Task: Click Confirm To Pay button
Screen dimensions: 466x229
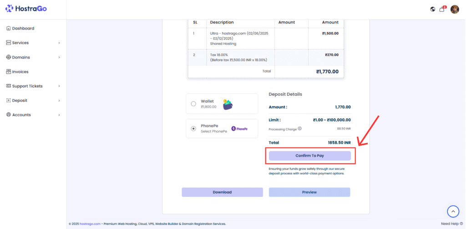Action: tap(309, 156)
